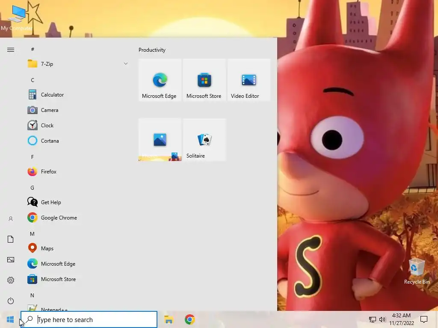Screen dimensions: 438x328
Task: Jump to letter index F
Action: tap(33, 157)
